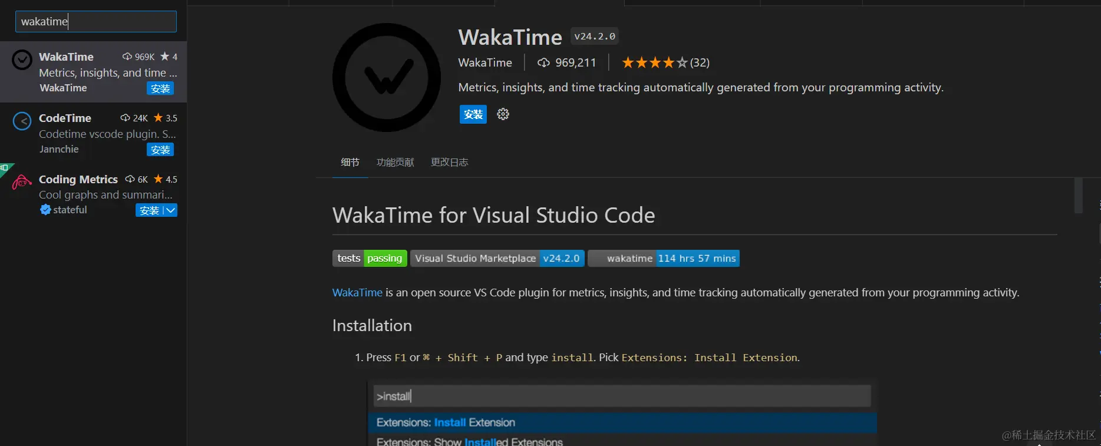This screenshot has width=1101, height=446.
Task: Click the readme details scrollbar
Action: [x=1079, y=195]
